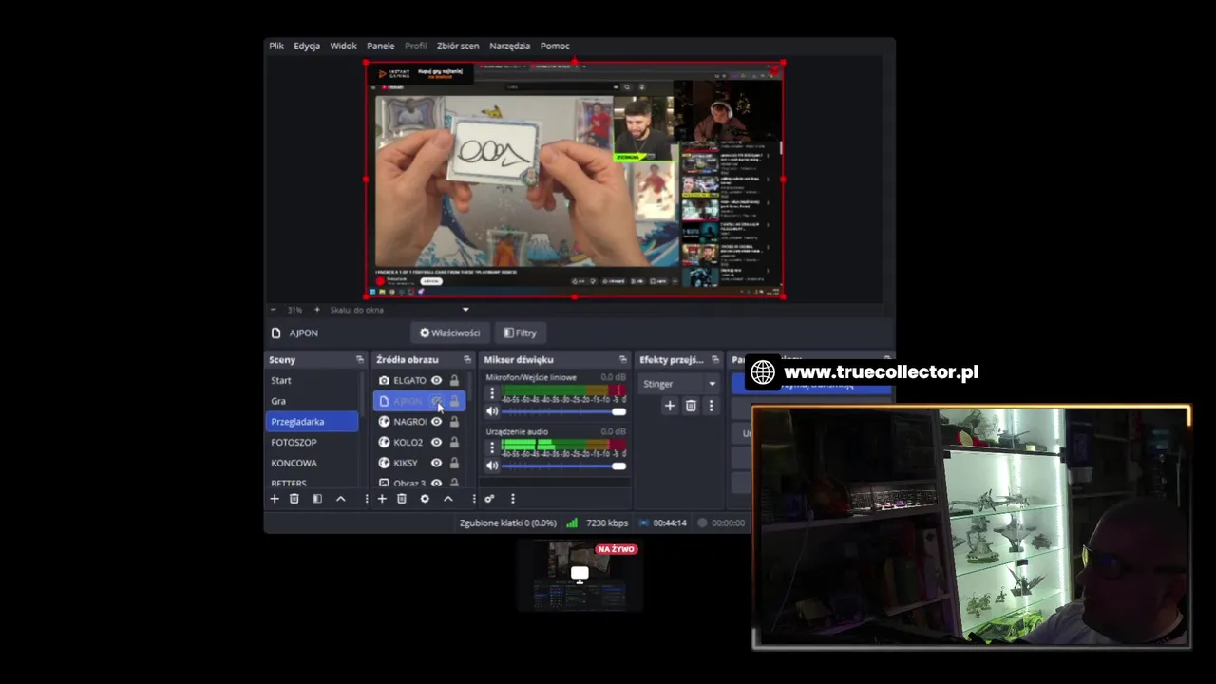Toggle visibility eye of KIKSY source
The image size is (1216, 684).
[x=436, y=463]
